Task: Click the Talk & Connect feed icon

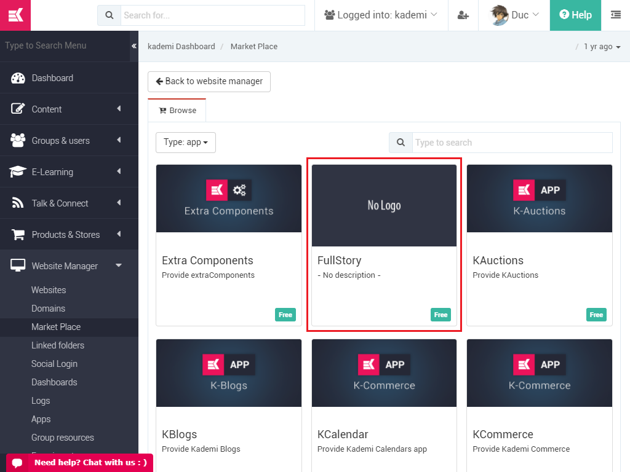Action: (x=18, y=203)
